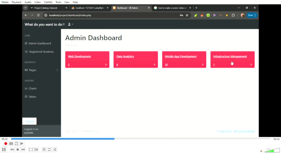Image resolution: width=281 pixels, height=153 pixels.
Task: Adjust the VLC volume slider
Action: (272, 150)
